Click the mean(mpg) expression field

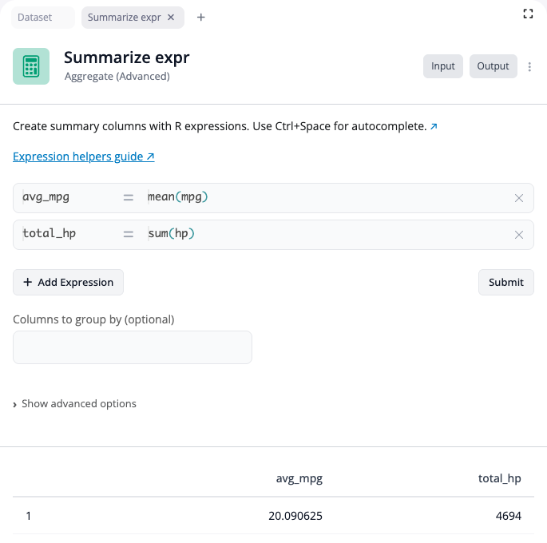coord(319,197)
